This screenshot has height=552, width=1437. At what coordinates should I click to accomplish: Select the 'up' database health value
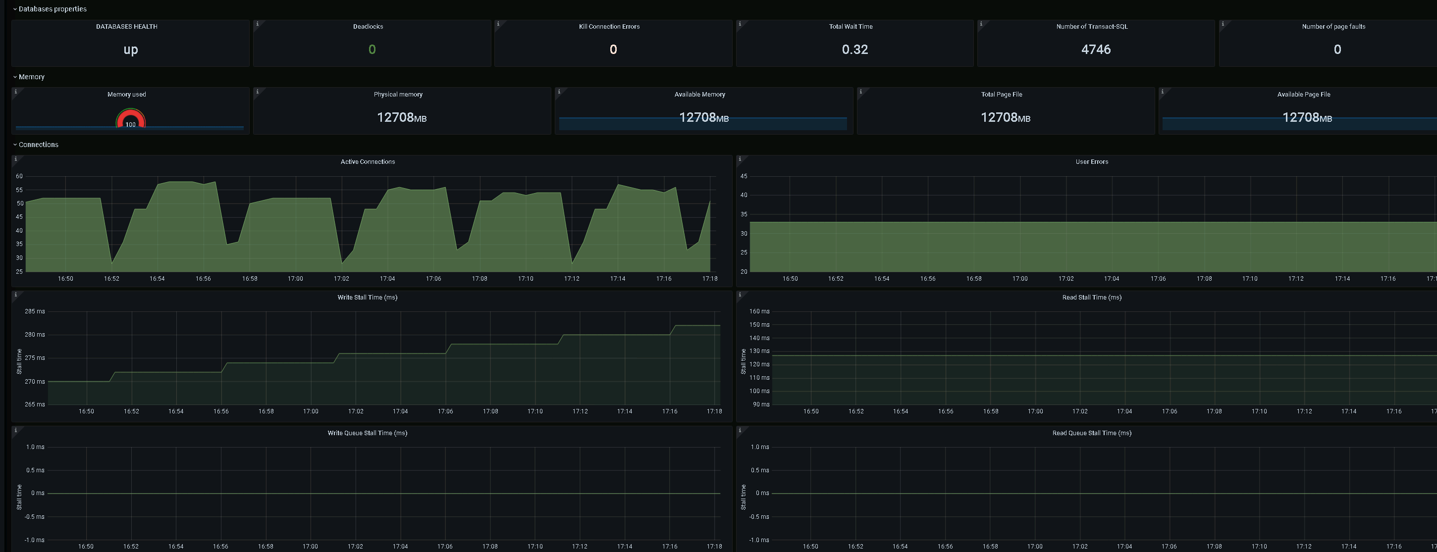(x=131, y=50)
